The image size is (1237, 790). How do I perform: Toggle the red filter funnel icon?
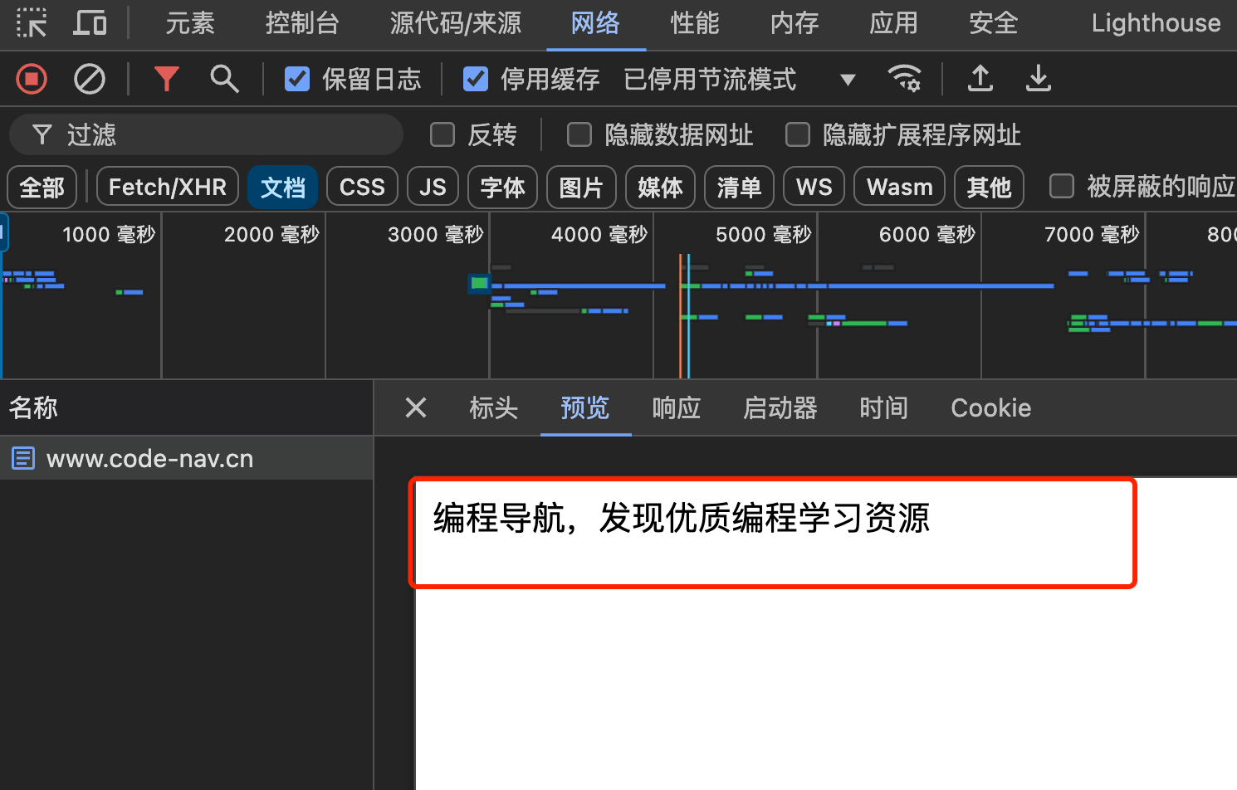tap(167, 79)
